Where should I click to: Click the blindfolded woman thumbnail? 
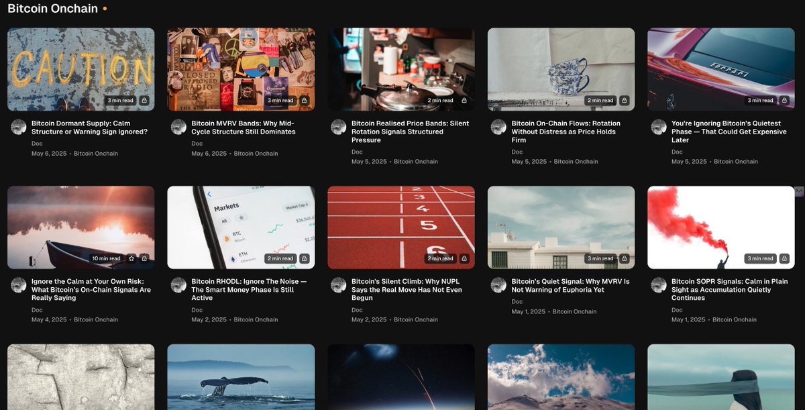coord(721,377)
